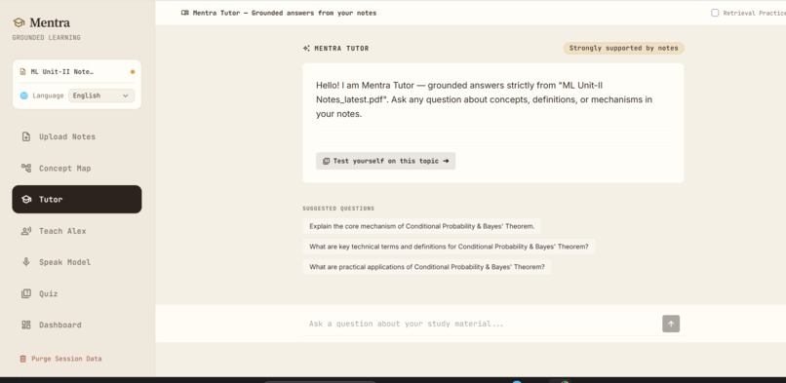Viewport: 786px width, 383px height.
Task: Click the Speak Model microphone icon
Action: (x=26, y=262)
